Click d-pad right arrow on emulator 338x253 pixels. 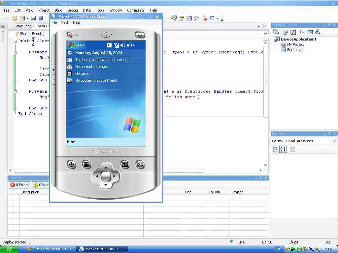(x=115, y=176)
